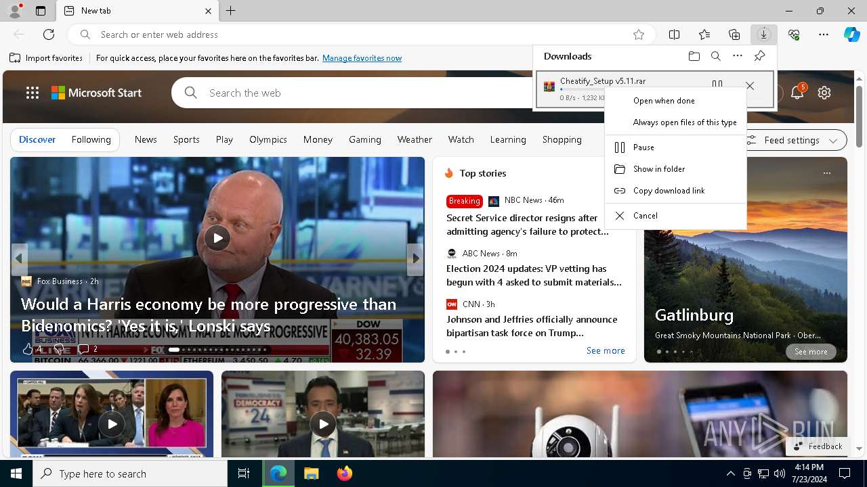Viewport: 867px width, 487px height.
Task: Open the Shopping category
Action: coord(562,139)
